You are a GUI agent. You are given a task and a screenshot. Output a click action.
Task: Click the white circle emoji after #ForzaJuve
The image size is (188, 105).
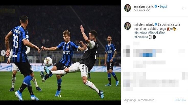[x=150, y=37]
